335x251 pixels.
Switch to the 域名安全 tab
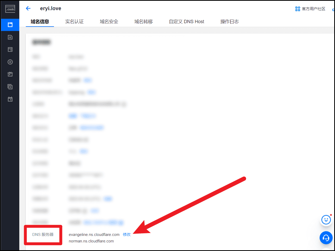(109, 22)
